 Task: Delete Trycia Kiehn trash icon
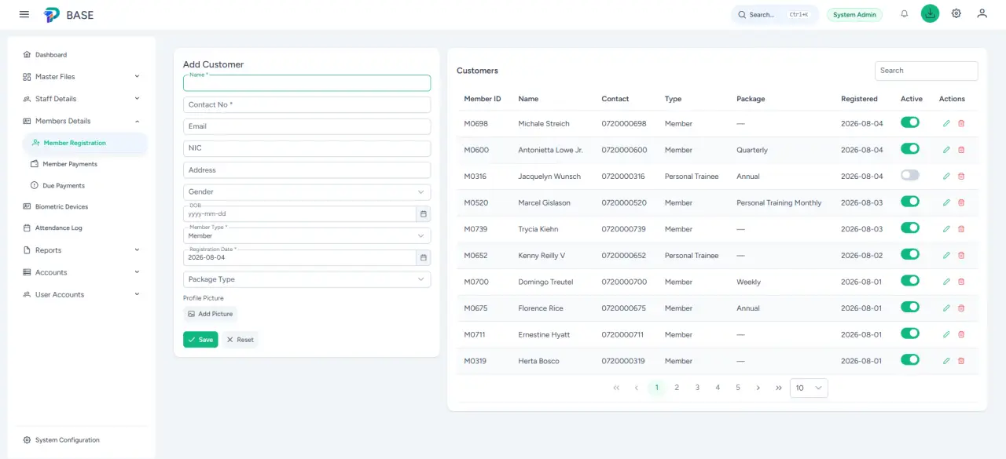coord(961,229)
